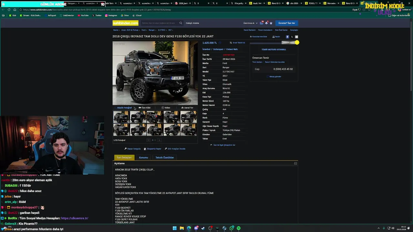The width and height of the screenshot is (413, 232).
Task: Click the favorites star icon in header
Action: (x=271, y=23)
